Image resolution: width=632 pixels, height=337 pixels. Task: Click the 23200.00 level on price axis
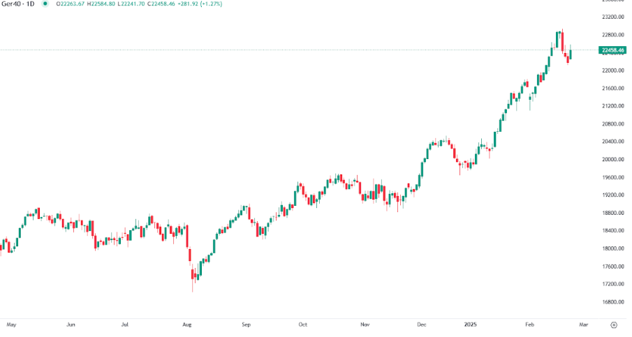(x=611, y=17)
